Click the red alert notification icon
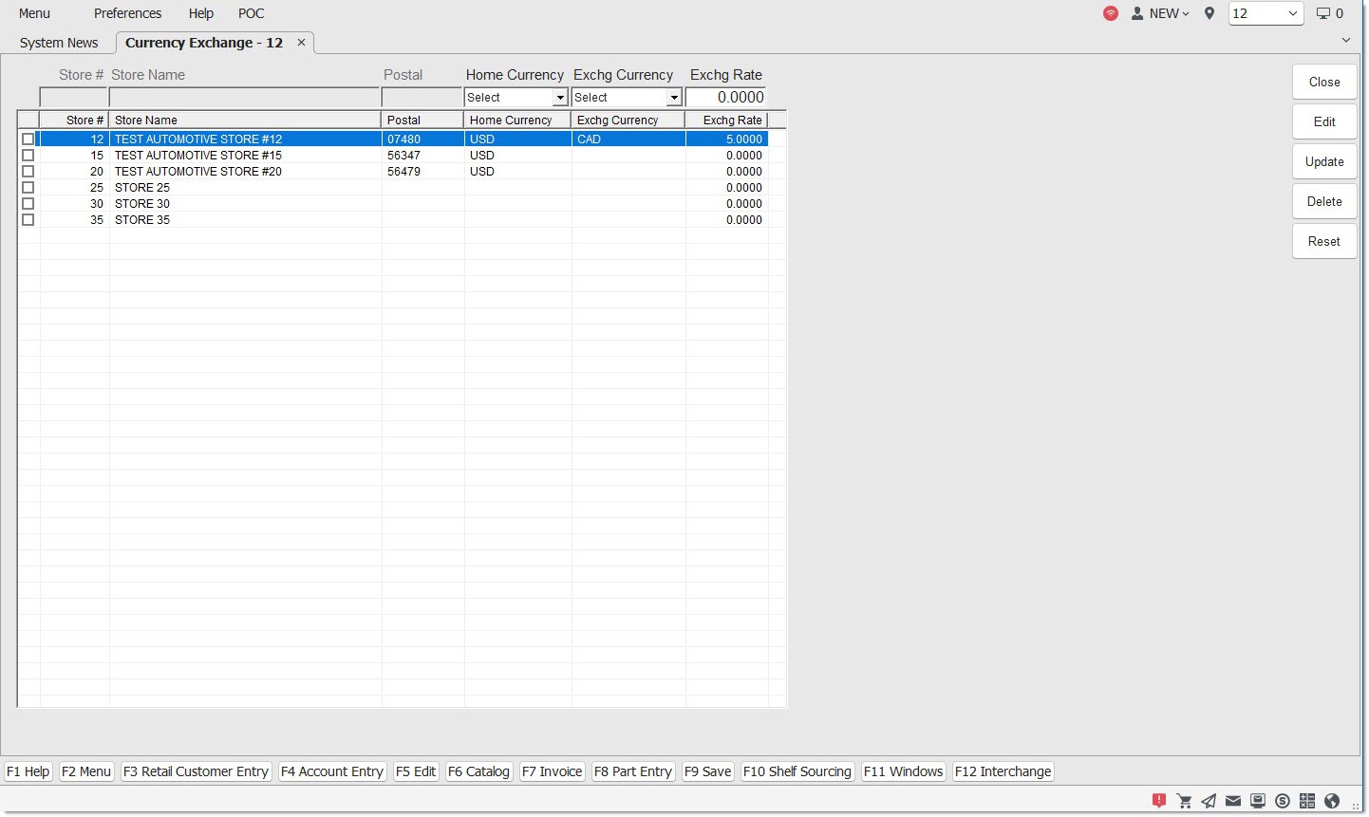 (1159, 801)
